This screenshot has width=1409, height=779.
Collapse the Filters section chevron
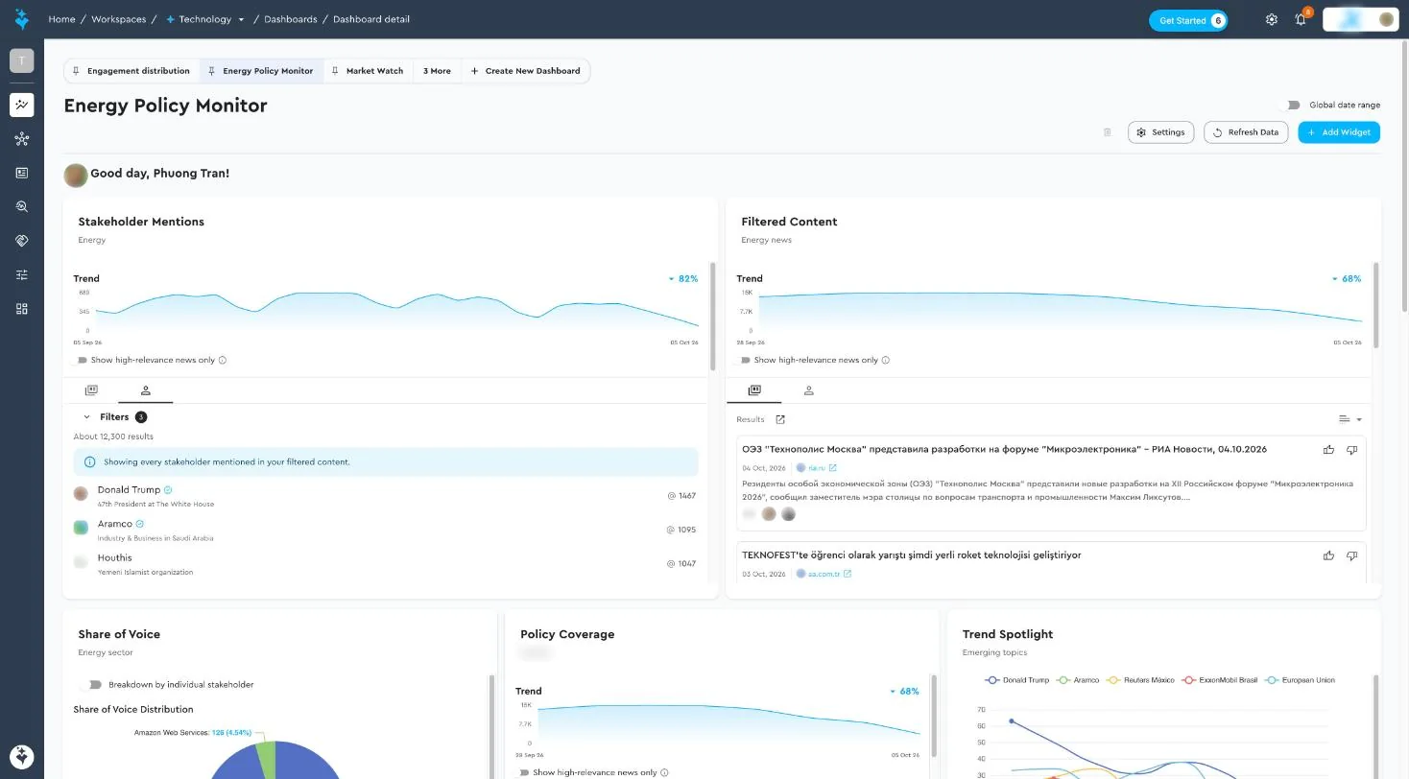click(86, 417)
